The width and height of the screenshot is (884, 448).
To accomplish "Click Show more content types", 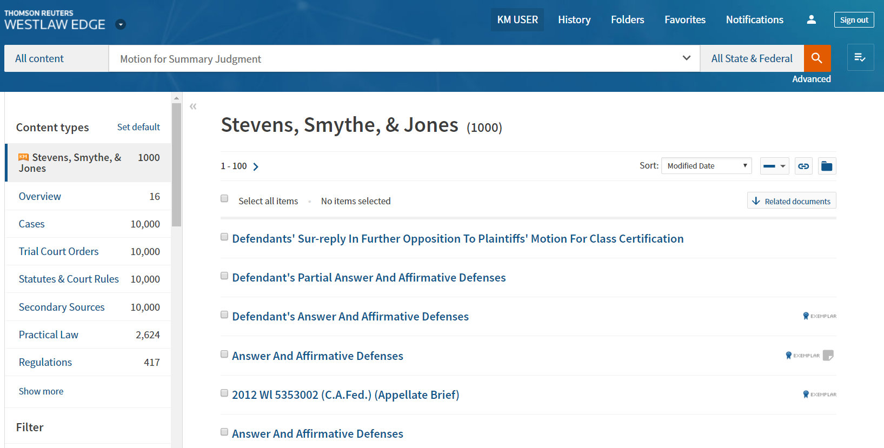I will (x=41, y=391).
